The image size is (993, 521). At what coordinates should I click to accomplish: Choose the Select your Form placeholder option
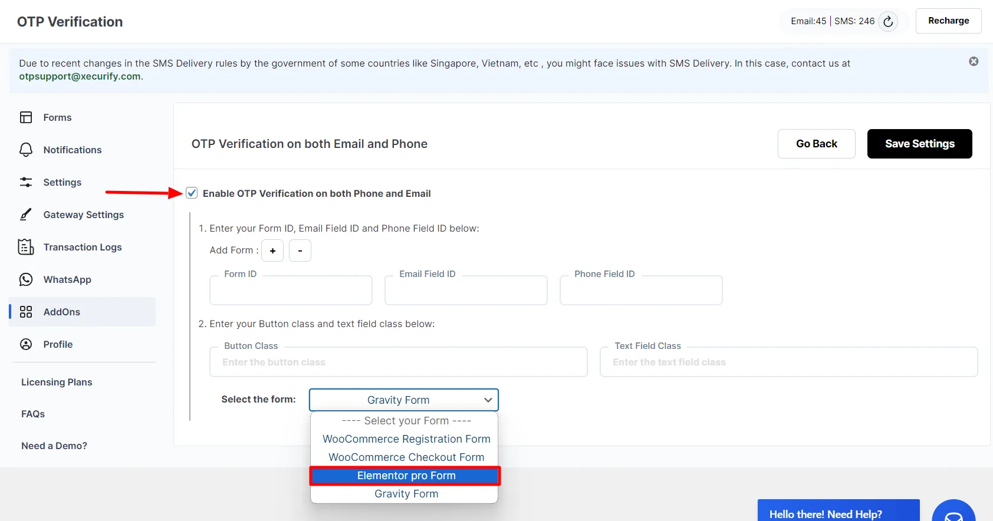[x=406, y=421]
